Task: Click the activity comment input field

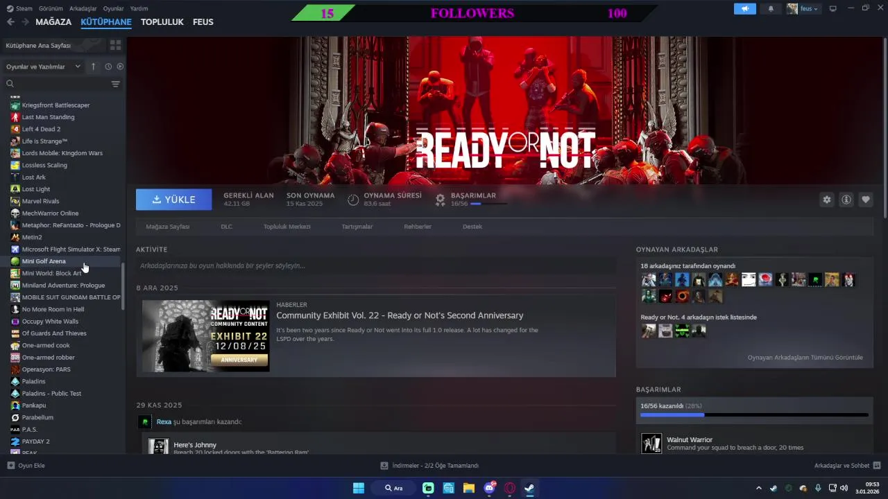Action: click(x=376, y=265)
